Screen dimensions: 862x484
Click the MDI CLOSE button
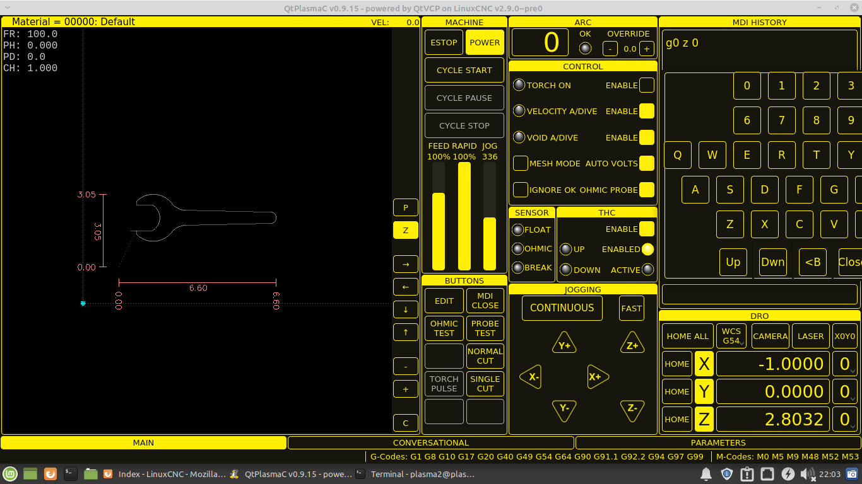pyautogui.click(x=485, y=301)
